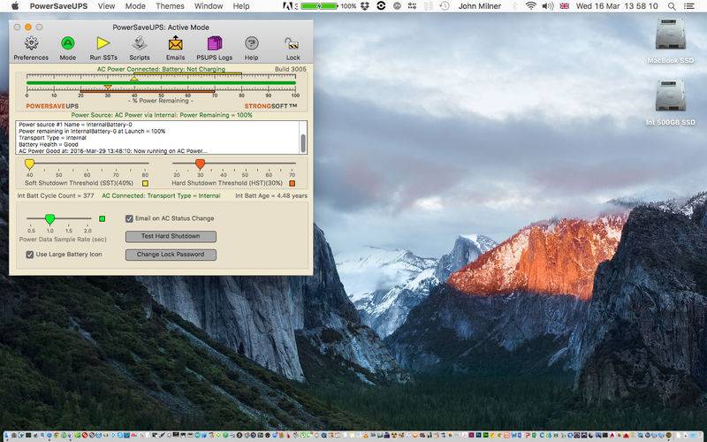This screenshot has width=707, height=442.
Task: Click yellow square beside Soft Shutdown Threshold
Action: click(145, 184)
